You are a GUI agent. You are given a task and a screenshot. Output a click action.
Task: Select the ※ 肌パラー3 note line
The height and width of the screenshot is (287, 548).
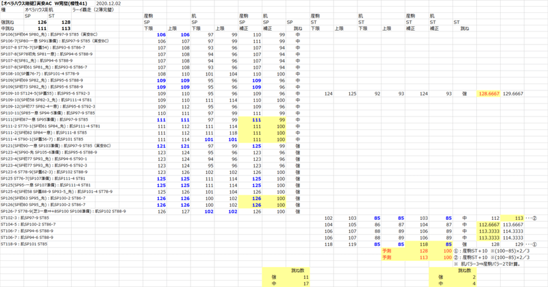click(x=488, y=264)
